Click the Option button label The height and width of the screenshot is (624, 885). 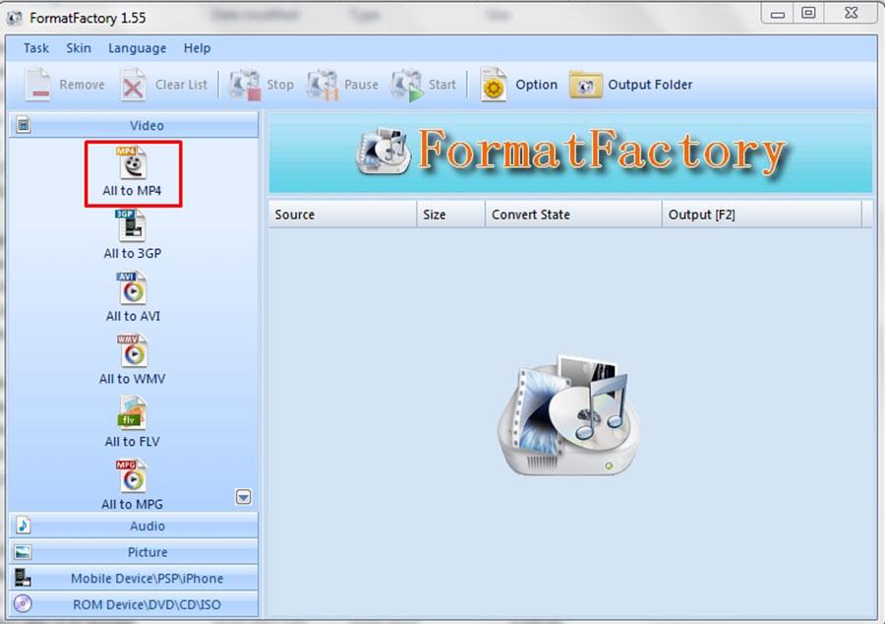(x=536, y=85)
